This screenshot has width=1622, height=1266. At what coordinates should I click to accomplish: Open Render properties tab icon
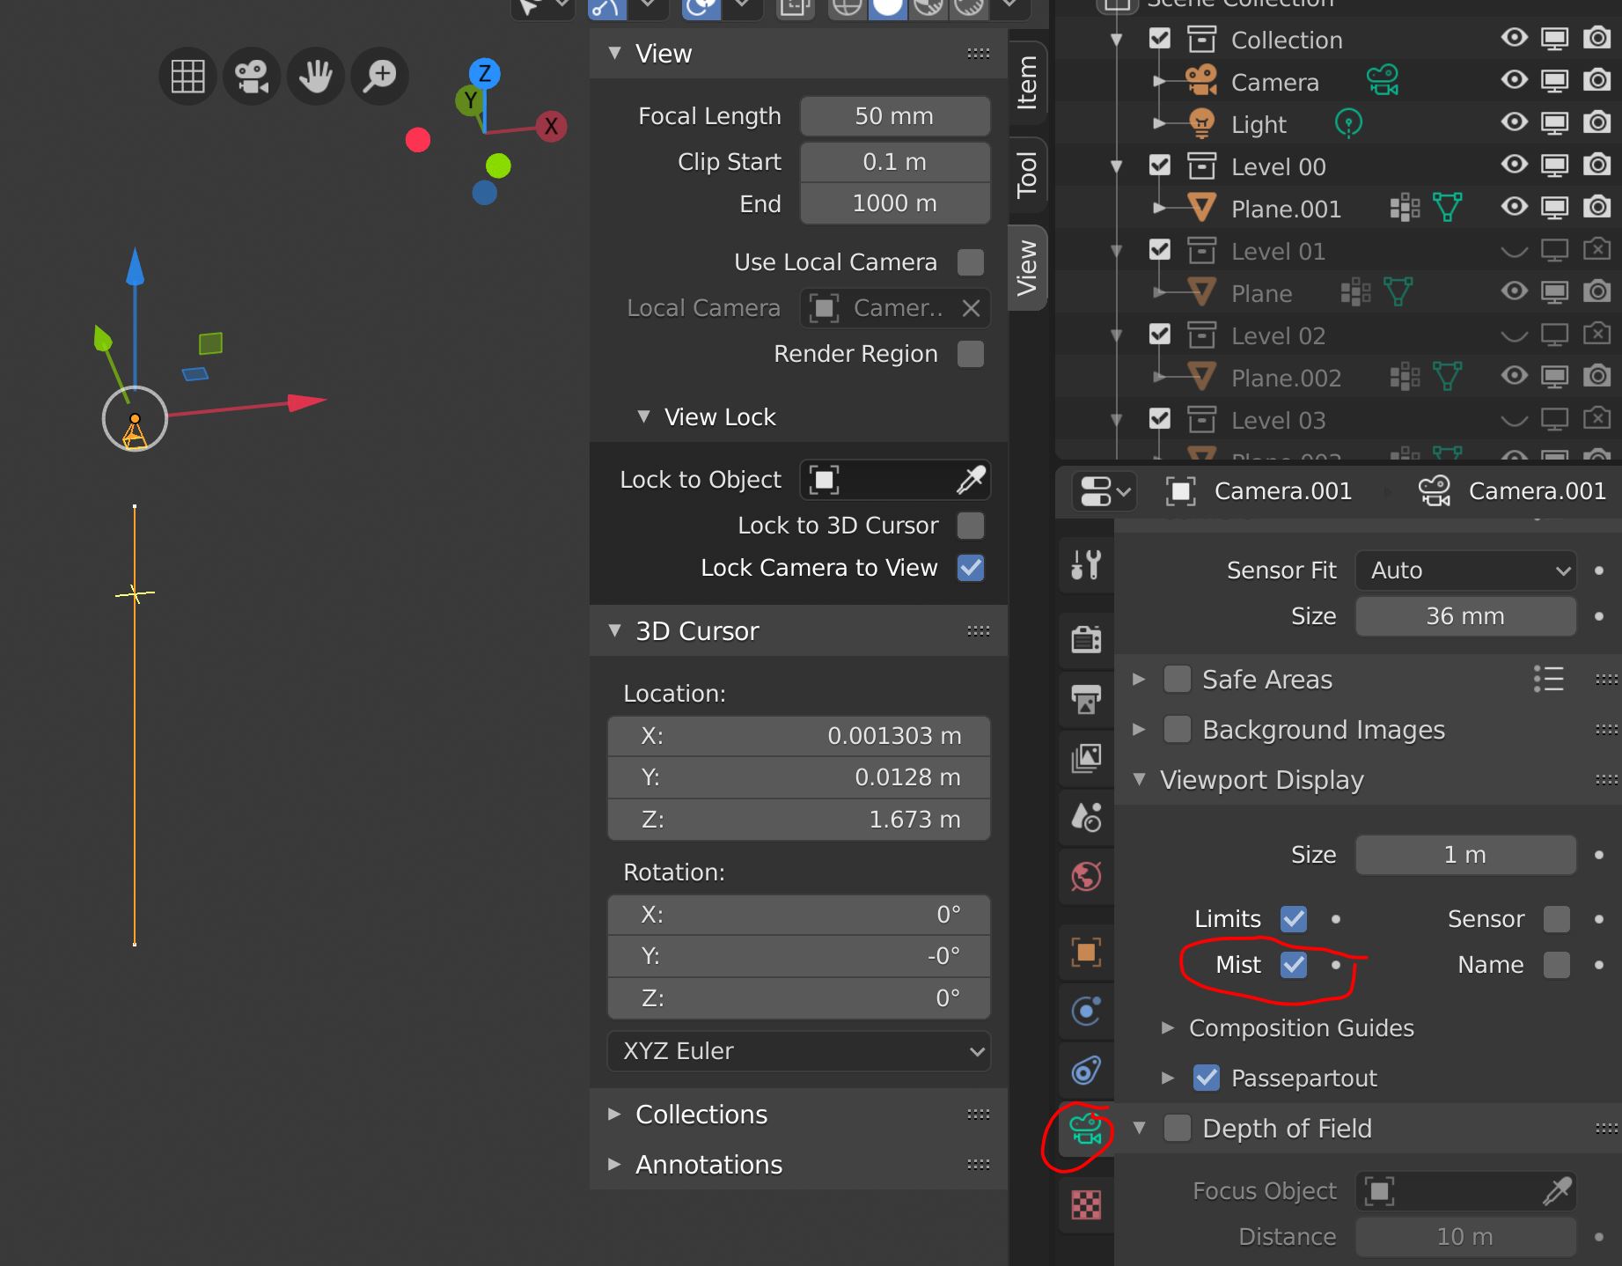tap(1086, 639)
